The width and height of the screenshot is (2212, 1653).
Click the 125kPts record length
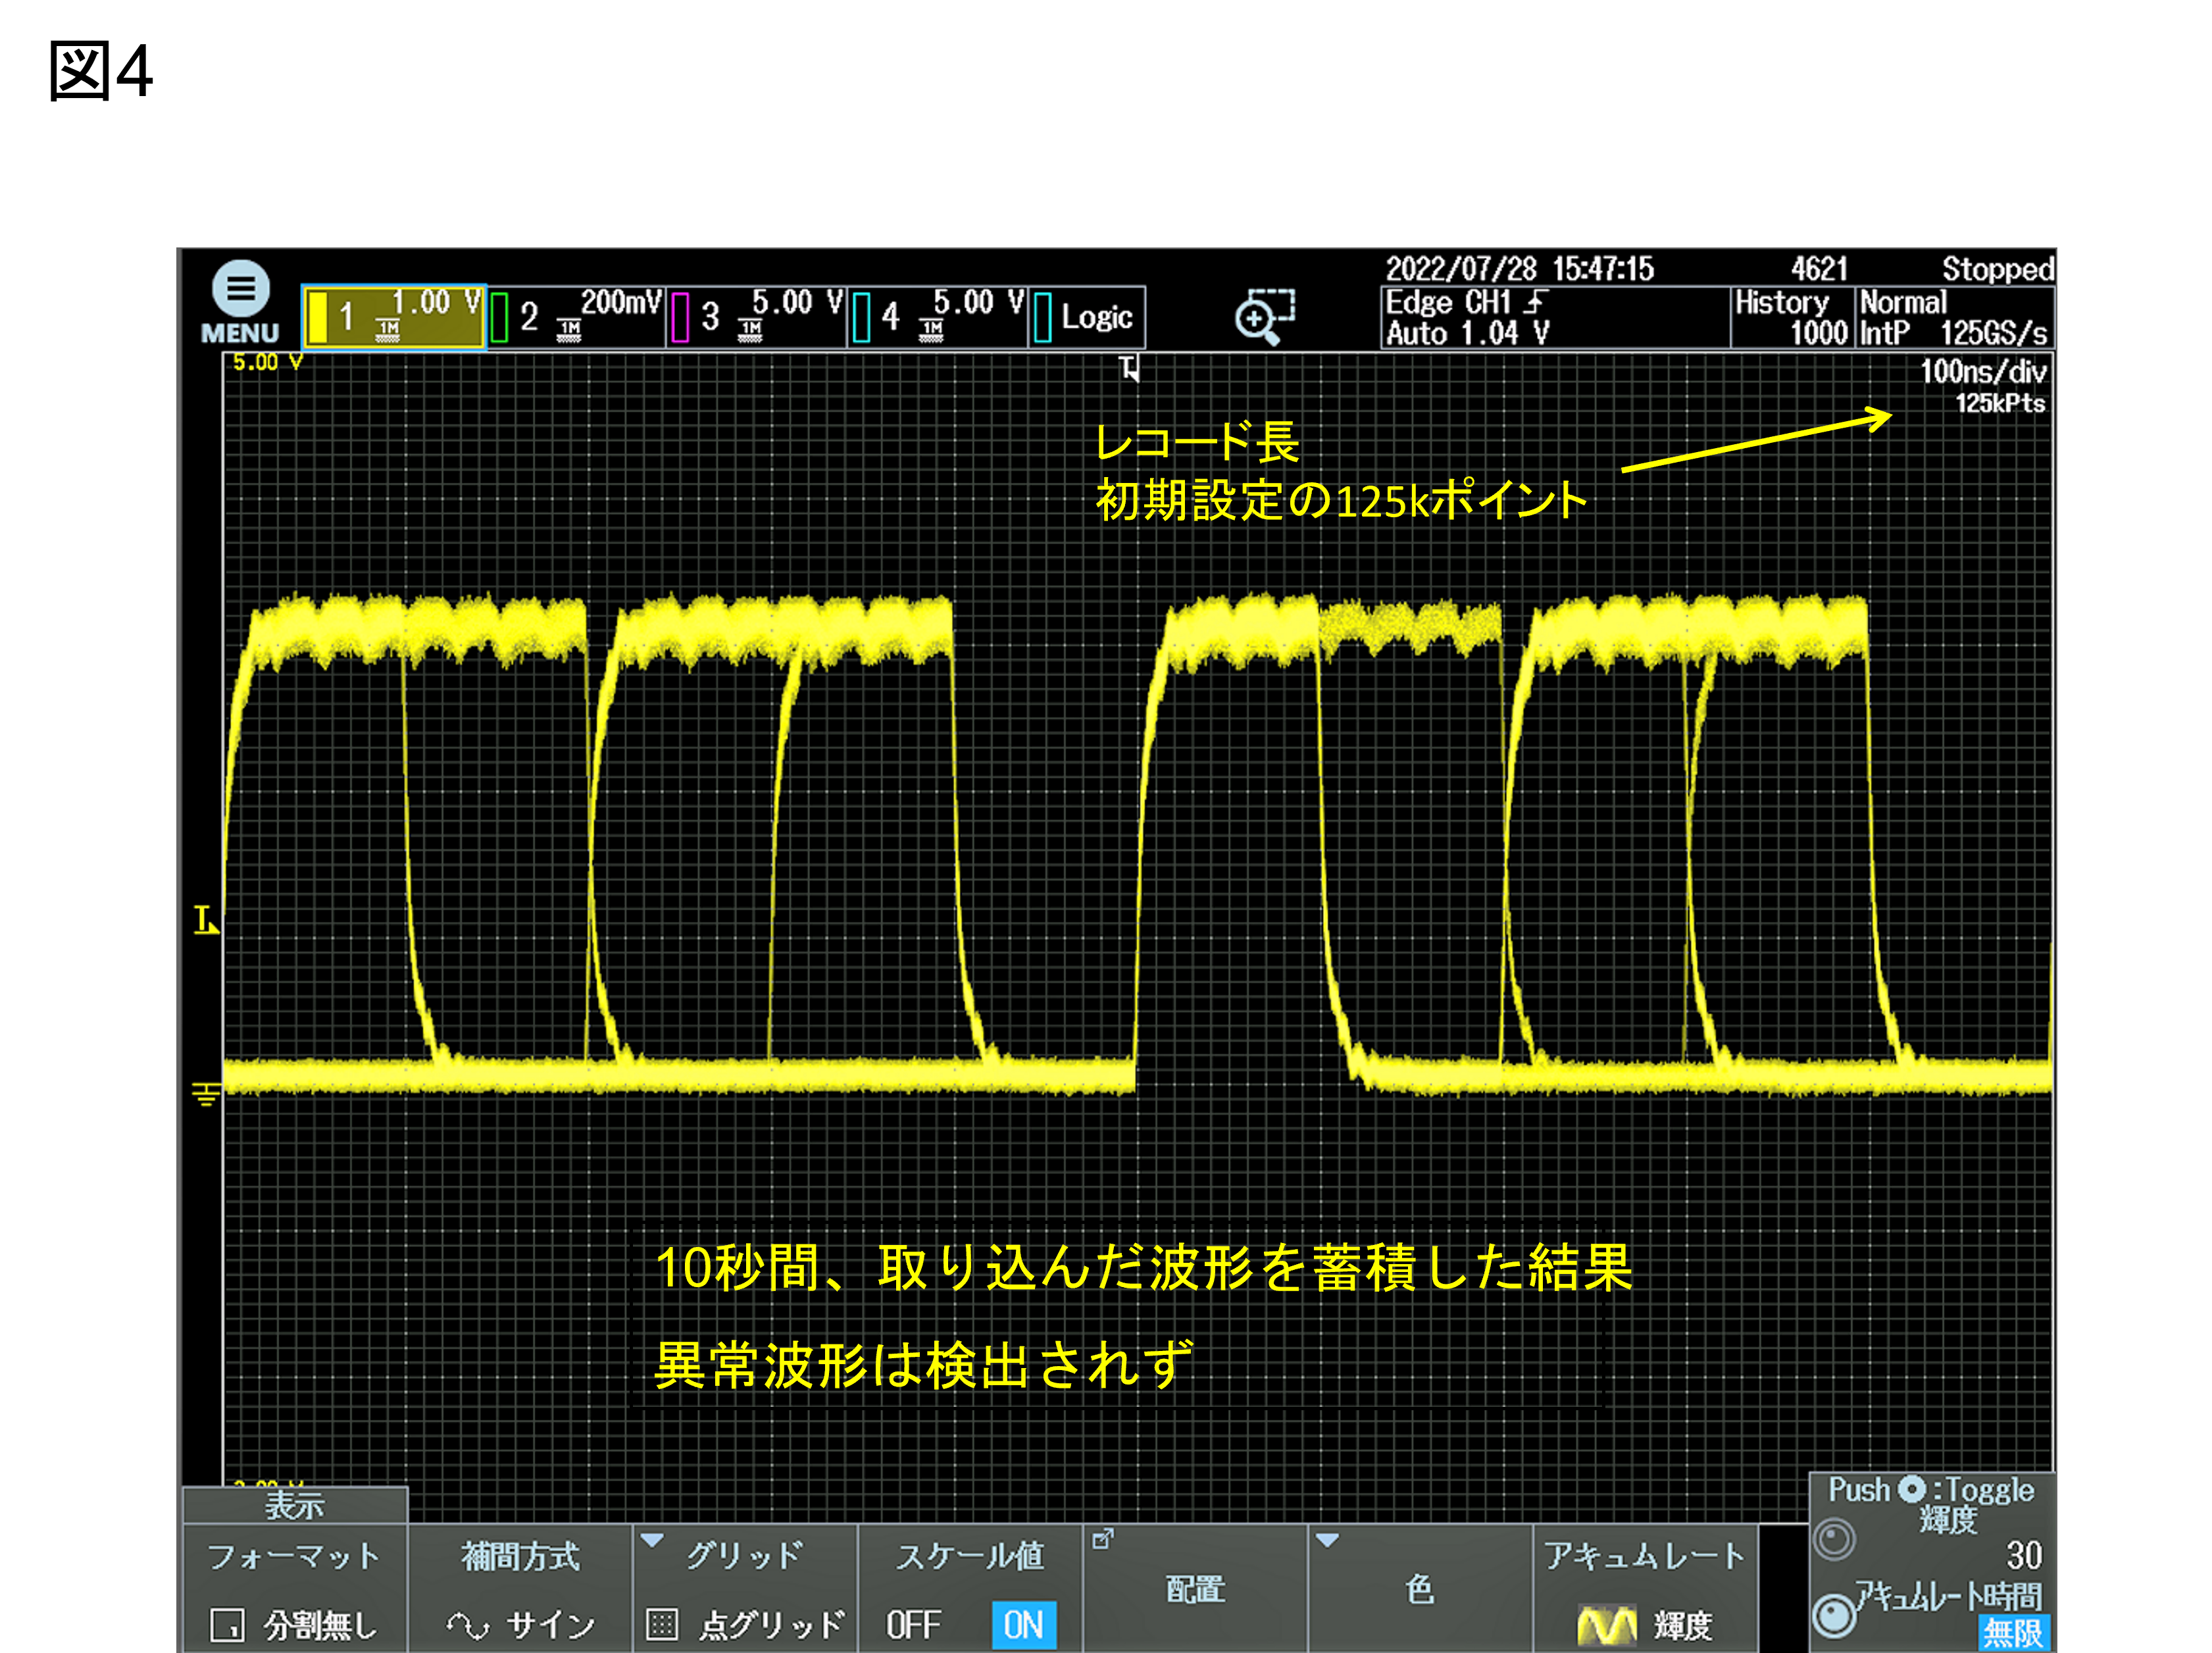[2000, 403]
